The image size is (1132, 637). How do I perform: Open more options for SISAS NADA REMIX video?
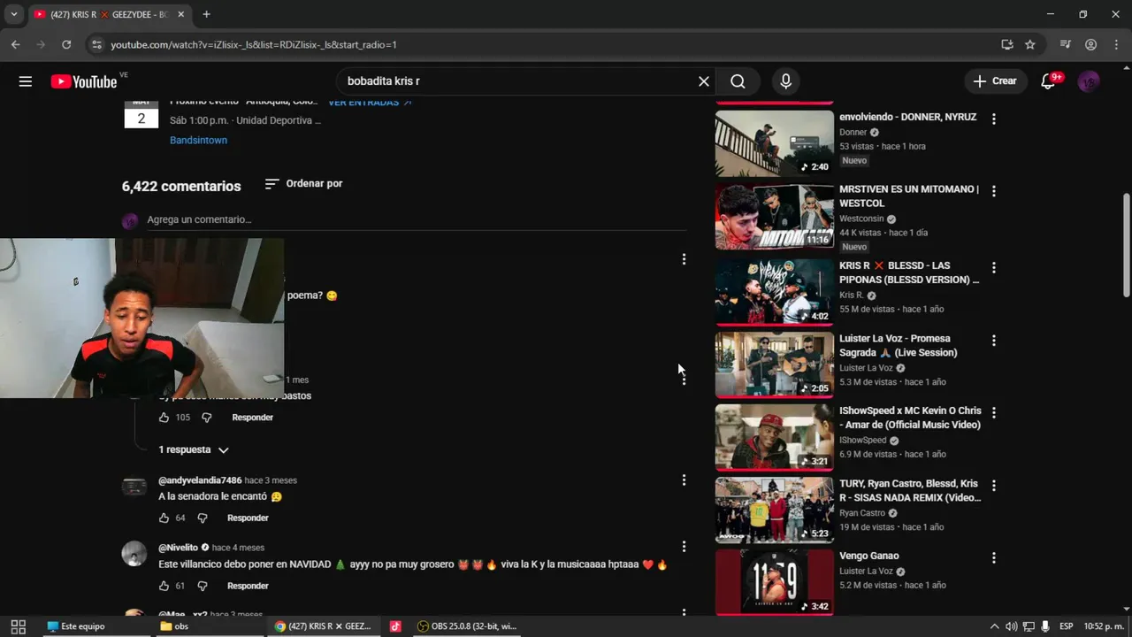click(x=994, y=486)
